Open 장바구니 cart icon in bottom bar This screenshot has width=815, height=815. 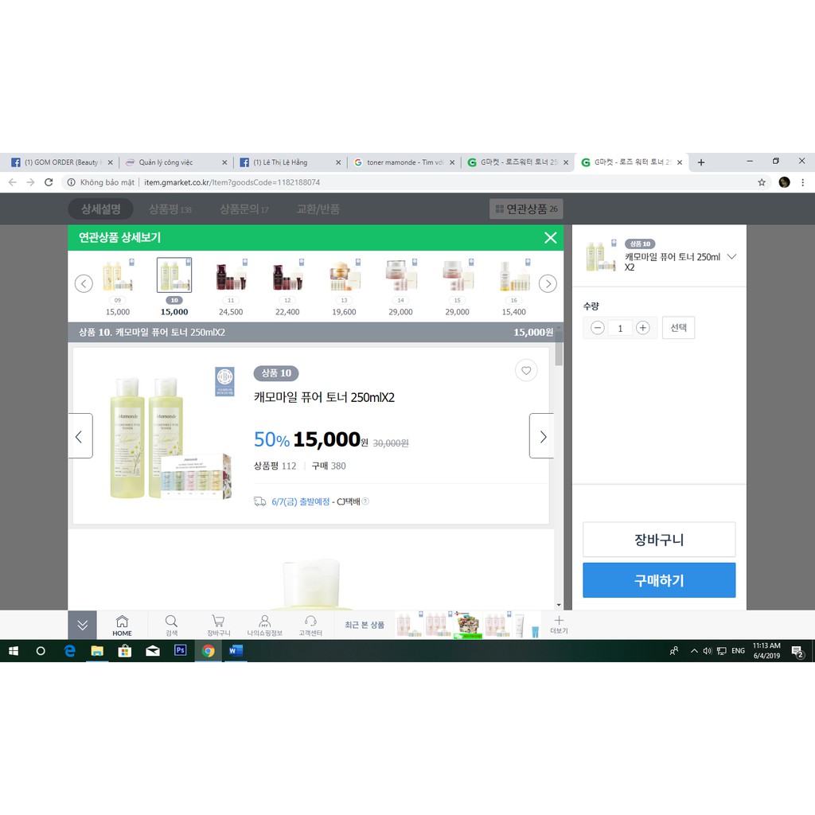point(218,626)
